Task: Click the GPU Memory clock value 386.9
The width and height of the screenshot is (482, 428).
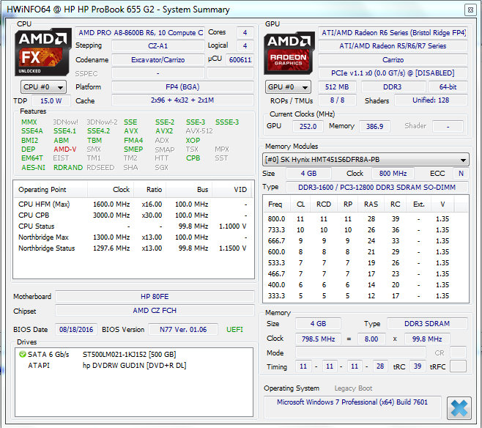Action: click(374, 126)
